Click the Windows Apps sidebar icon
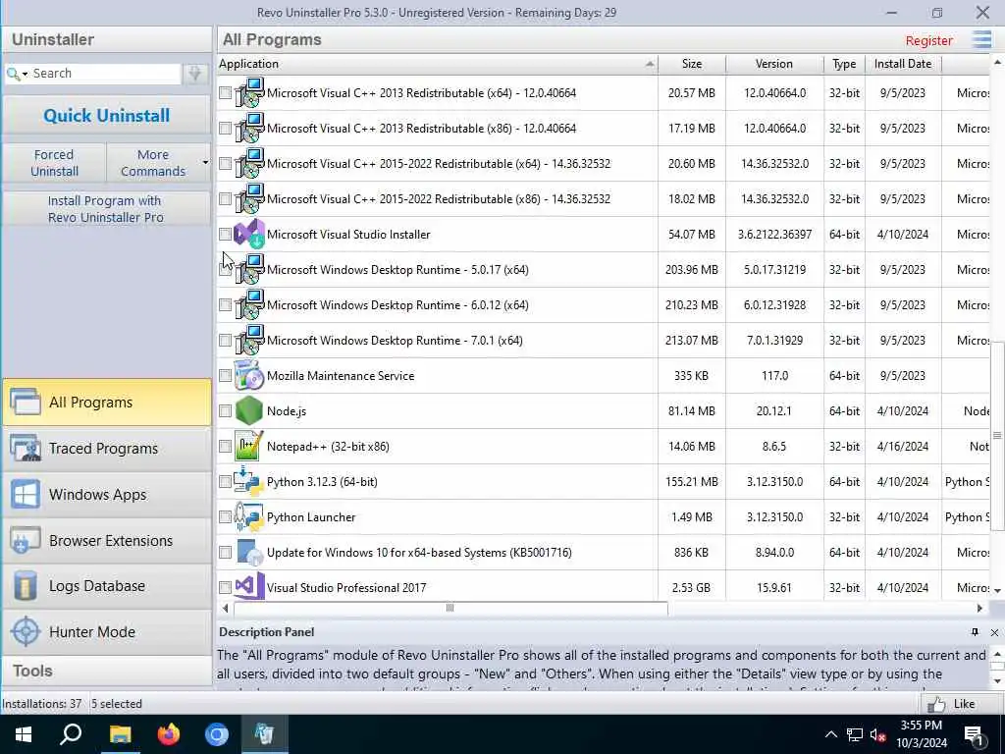The height and width of the screenshot is (754, 1005). 25,495
